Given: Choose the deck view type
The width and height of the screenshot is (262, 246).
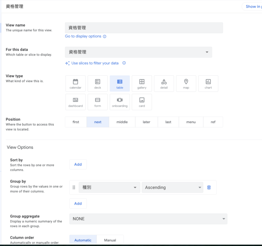Looking at the screenshot, I should (98, 84).
